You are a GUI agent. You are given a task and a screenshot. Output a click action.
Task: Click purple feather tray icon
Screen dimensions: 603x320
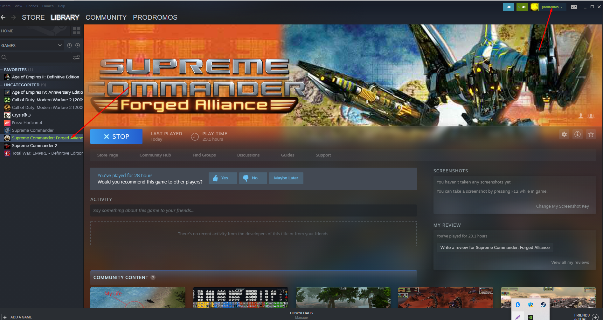518,317
